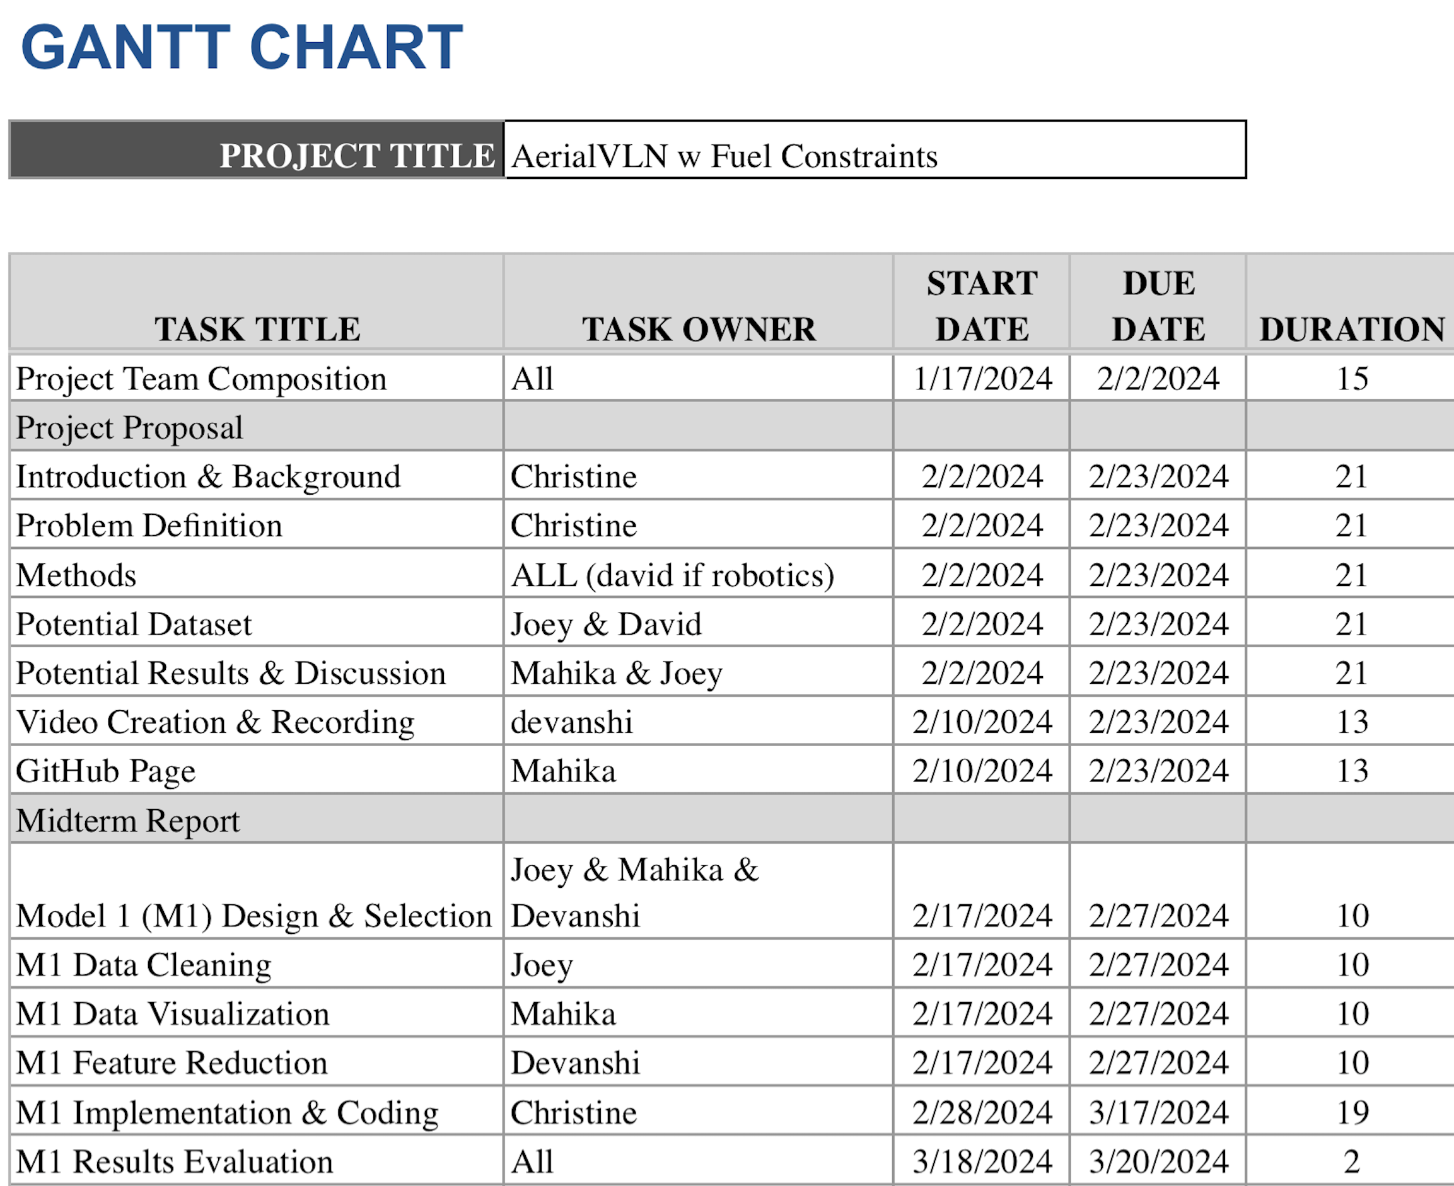Select the Joey & David owner cell
This screenshot has height=1186, width=1454.
[699, 623]
